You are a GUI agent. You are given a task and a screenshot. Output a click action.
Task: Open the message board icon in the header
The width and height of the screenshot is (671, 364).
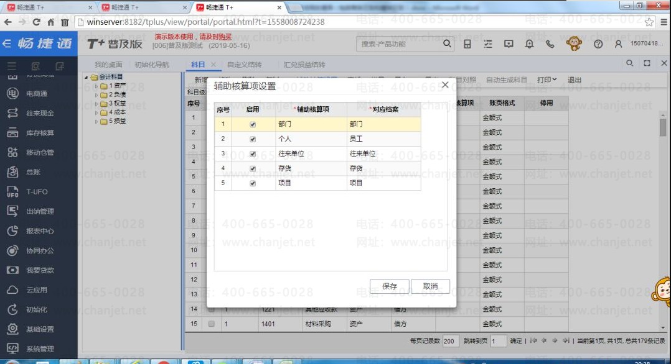tap(509, 43)
